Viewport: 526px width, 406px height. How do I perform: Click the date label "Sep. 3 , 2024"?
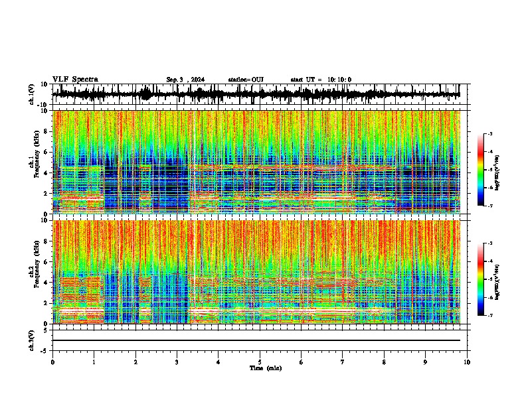click(185, 80)
